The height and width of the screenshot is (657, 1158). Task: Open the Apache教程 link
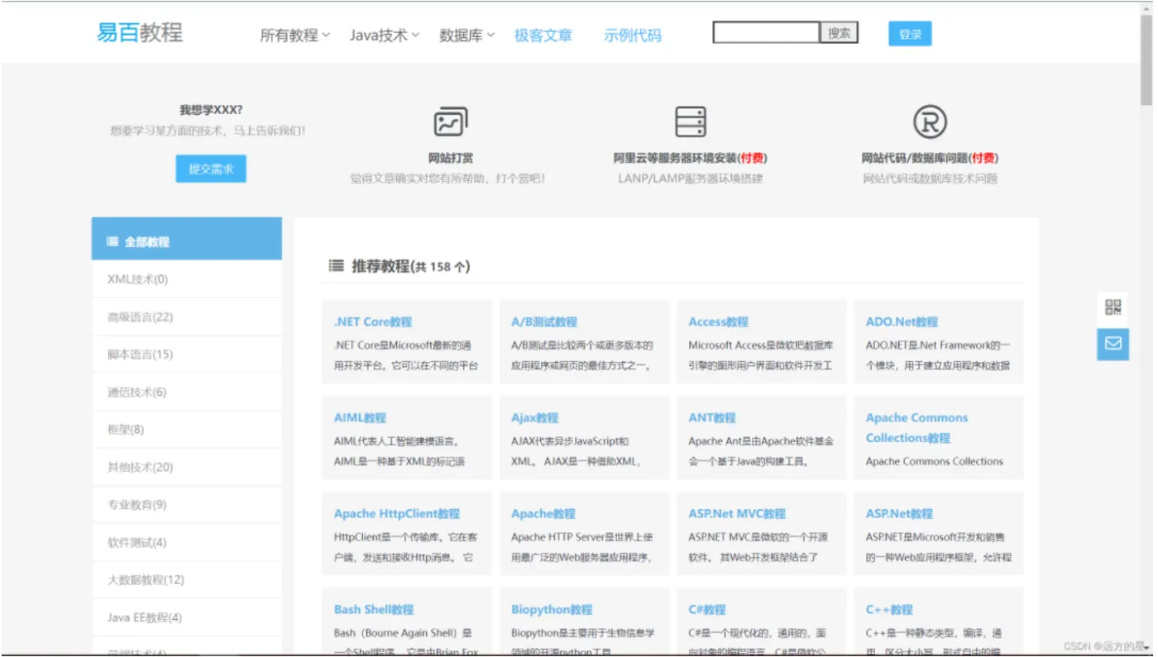543,513
